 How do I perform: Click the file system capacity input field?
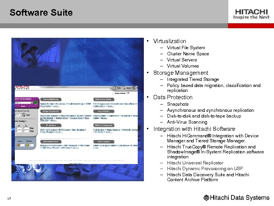(x=18, y=115)
